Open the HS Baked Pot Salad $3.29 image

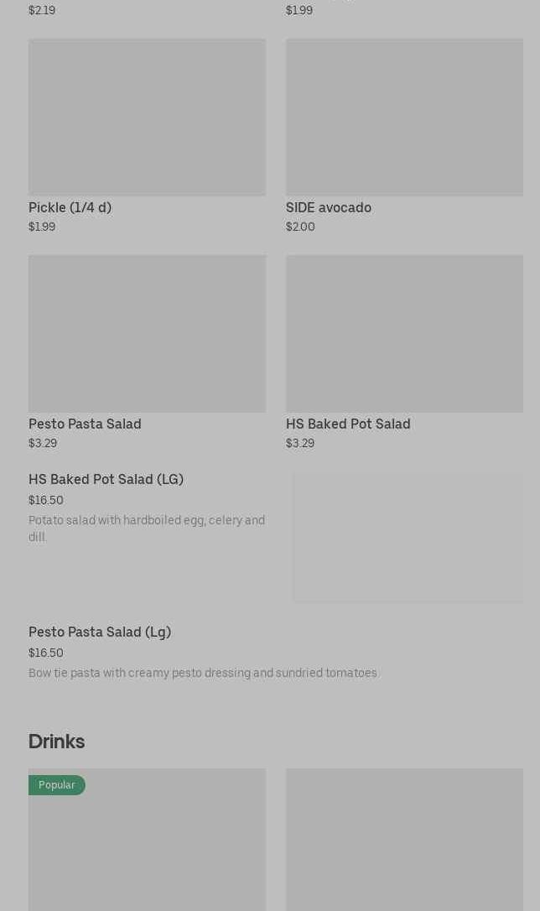click(x=404, y=333)
